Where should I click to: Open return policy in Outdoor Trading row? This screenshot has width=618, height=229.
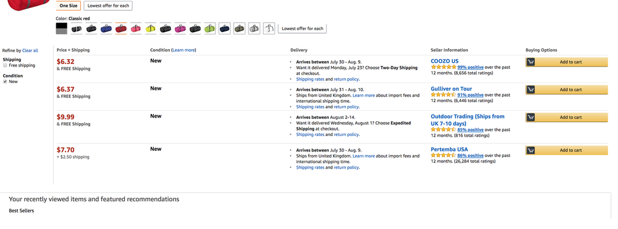346,135
